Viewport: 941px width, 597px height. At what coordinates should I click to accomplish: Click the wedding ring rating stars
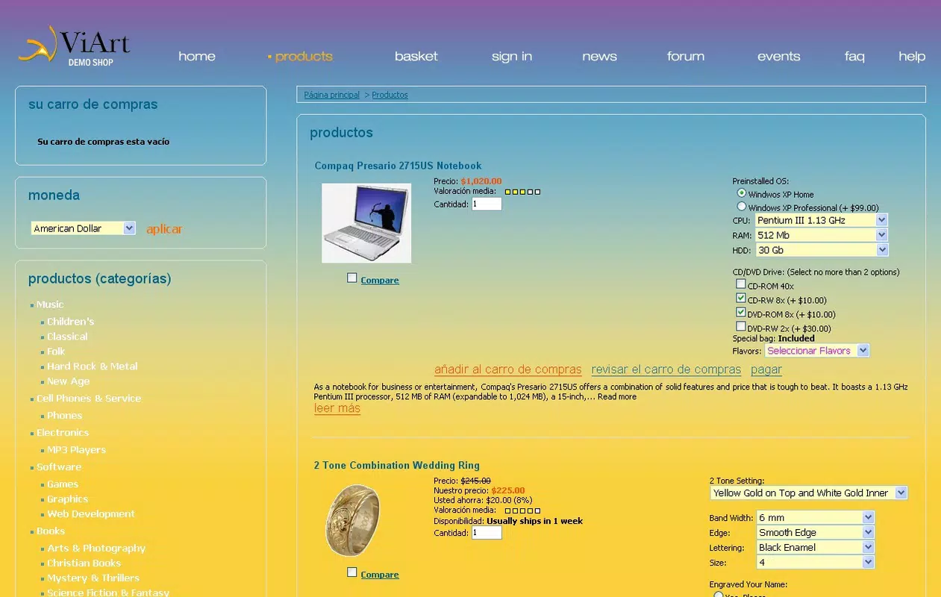coord(522,510)
